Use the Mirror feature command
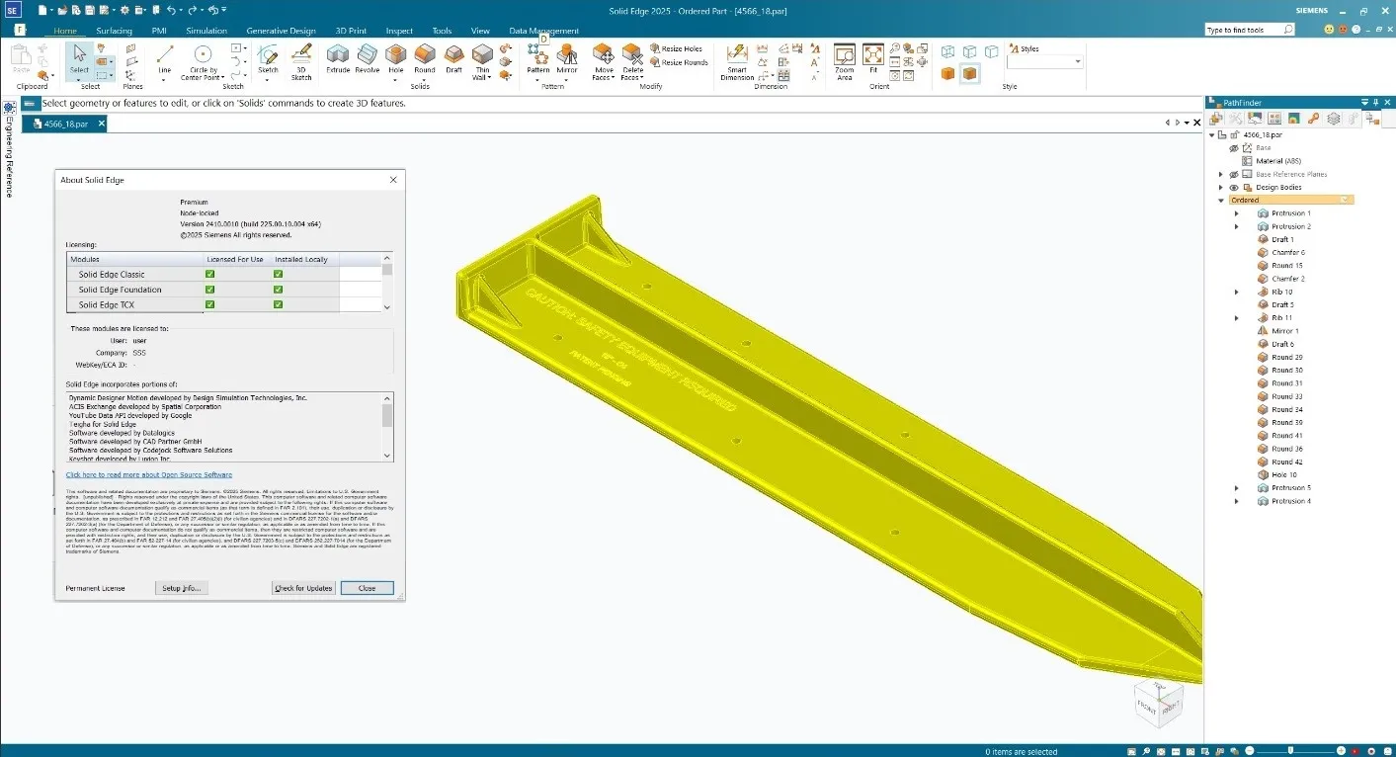Viewport: 1396px width, 757px height. coord(567,61)
